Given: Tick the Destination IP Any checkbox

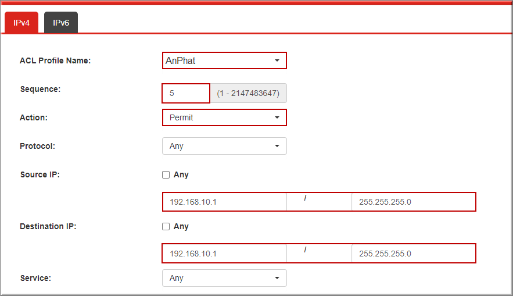Looking at the screenshot, I should coord(166,227).
